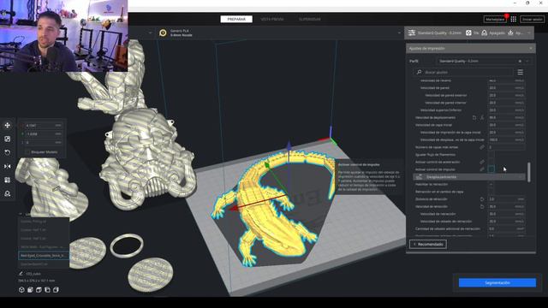Screen dimensions: 548x308
Task: Select Red Eyed Crocodile object in list
Action: point(44,256)
